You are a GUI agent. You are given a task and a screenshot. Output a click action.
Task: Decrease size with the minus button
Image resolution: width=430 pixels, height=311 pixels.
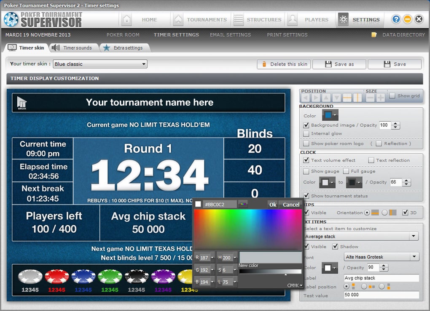coord(370,98)
